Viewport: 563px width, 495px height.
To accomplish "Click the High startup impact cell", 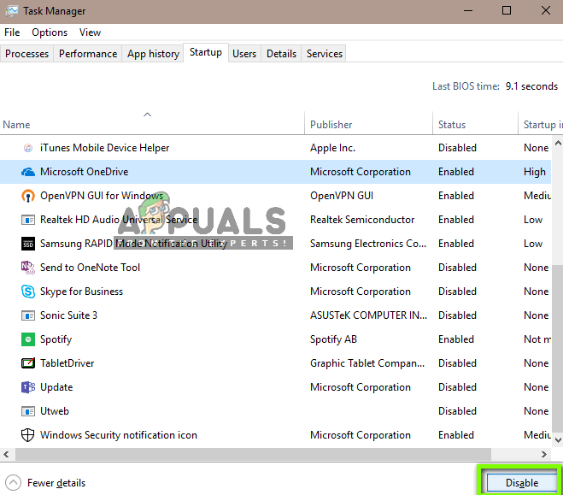I will click(535, 172).
